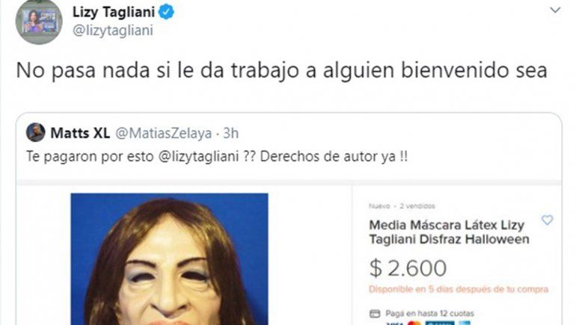Open Matts XL profile avatar
The height and width of the screenshot is (325, 576).
pyautogui.click(x=36, y=132)
